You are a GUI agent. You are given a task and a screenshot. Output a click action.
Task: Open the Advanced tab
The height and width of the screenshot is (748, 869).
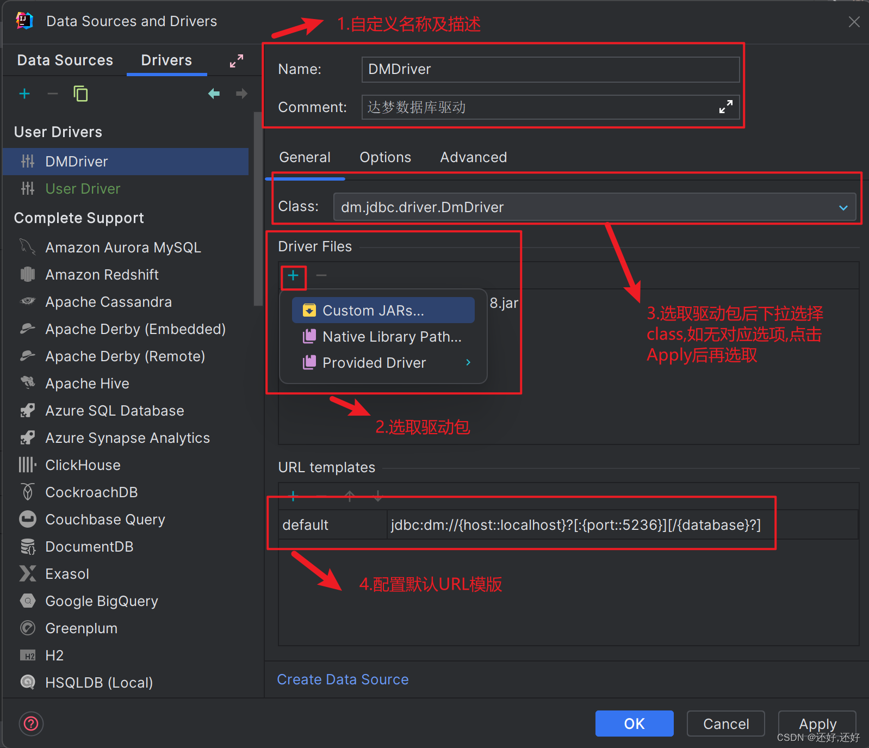click(473, 157)
